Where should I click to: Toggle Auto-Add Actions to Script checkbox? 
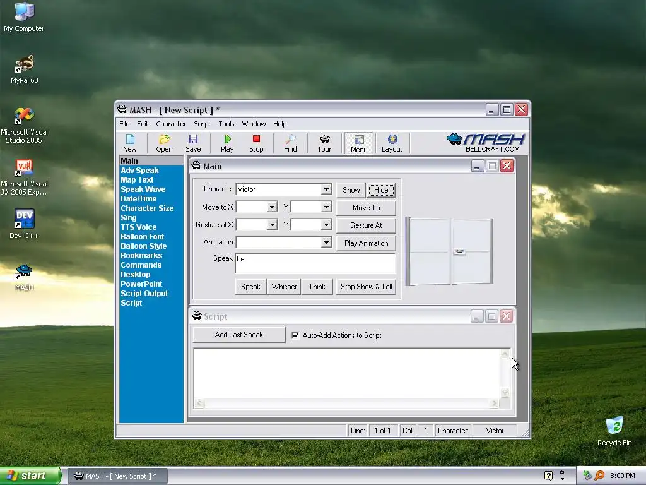295,335
